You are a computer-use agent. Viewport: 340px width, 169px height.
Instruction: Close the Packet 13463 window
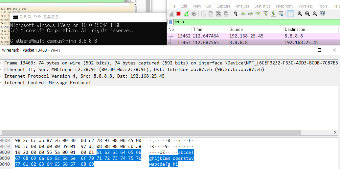tap(334, 50)
